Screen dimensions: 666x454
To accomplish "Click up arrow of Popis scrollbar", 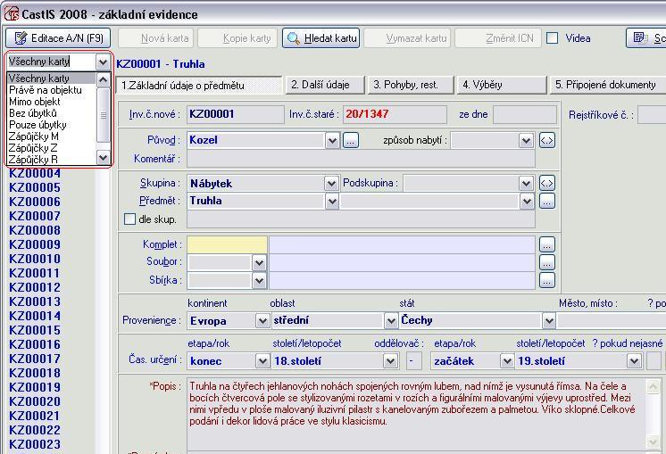I will [x=653, y=386].
